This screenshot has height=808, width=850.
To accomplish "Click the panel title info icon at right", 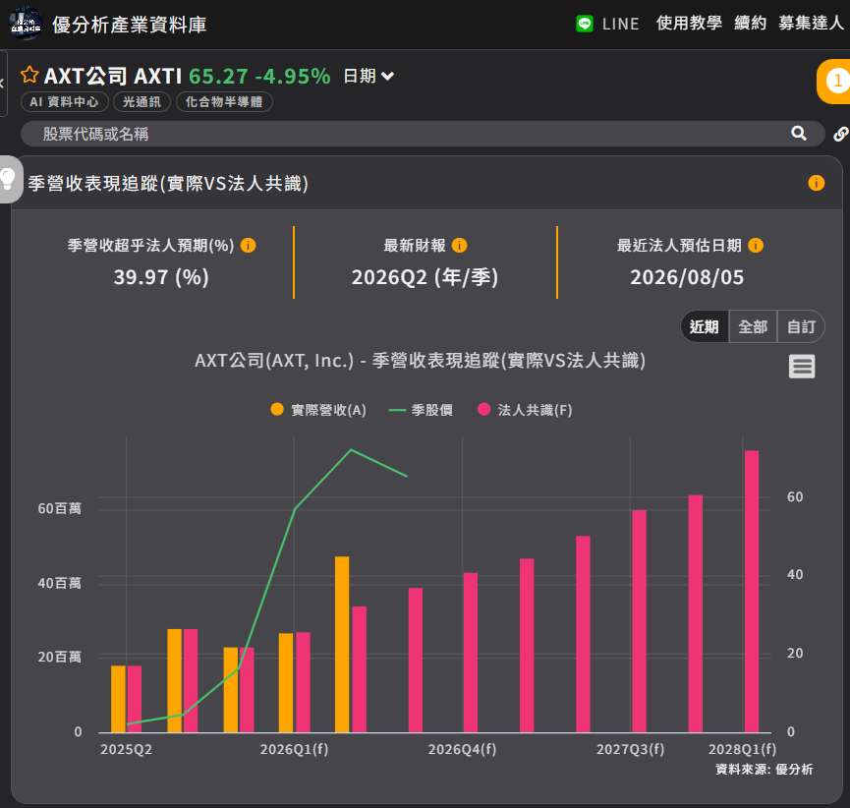I will click(x=816, y=183).
